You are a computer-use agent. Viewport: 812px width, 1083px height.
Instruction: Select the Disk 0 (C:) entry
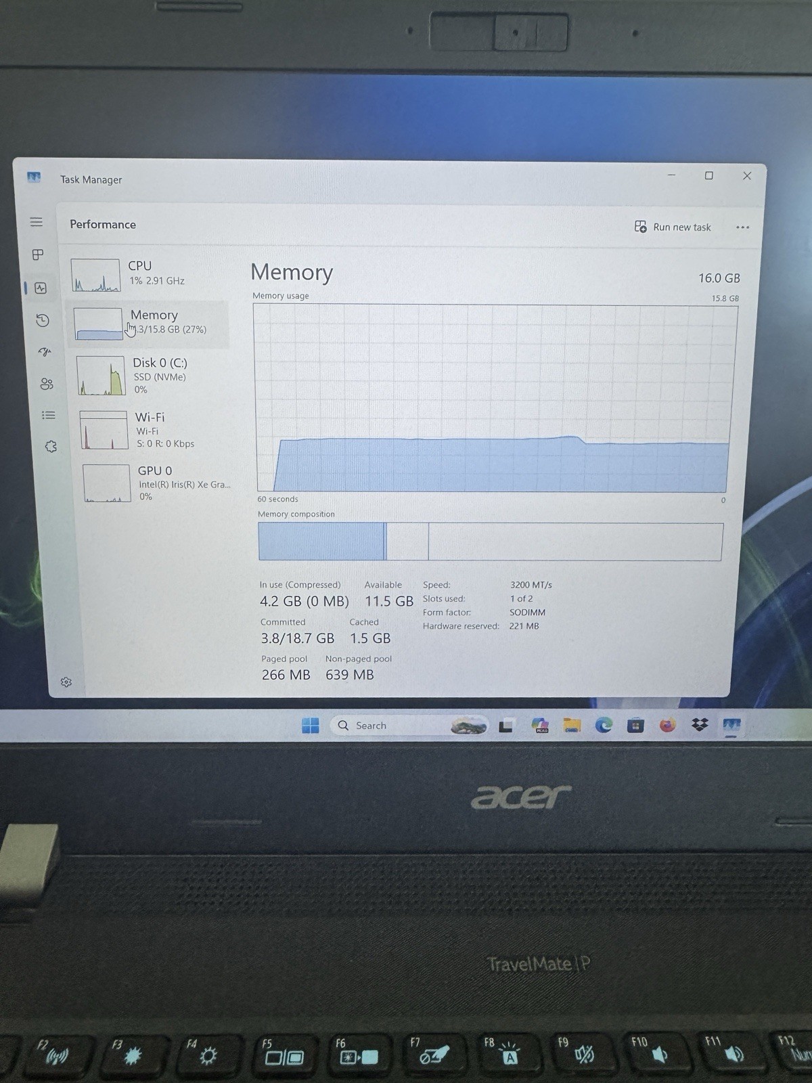coord(152,376)
